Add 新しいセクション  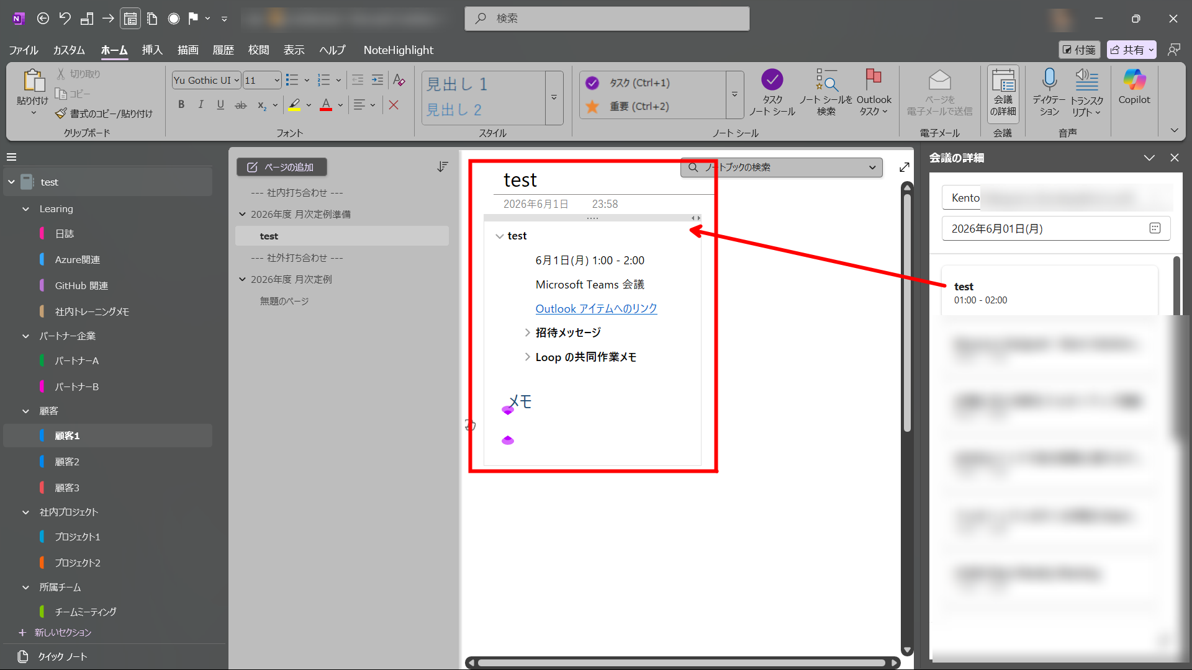56,633
